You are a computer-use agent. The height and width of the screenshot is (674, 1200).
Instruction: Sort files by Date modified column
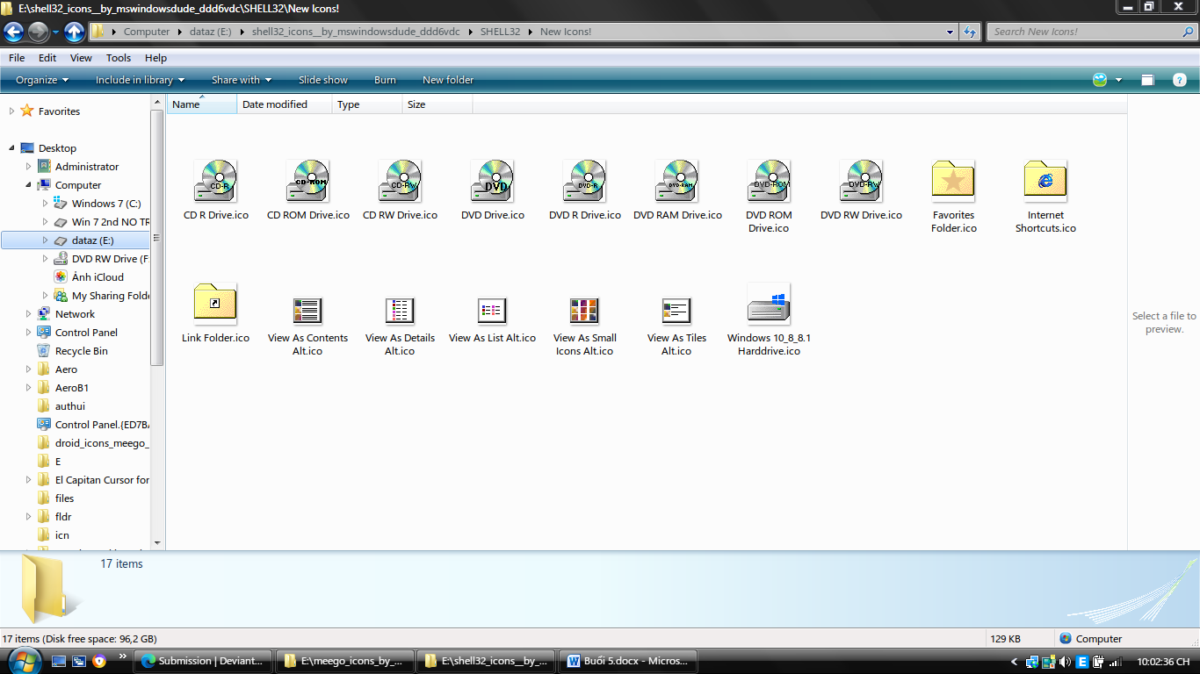point(274,104)
